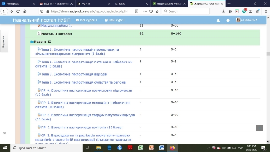Open the new browser tab plus button

tap(229, 3)
